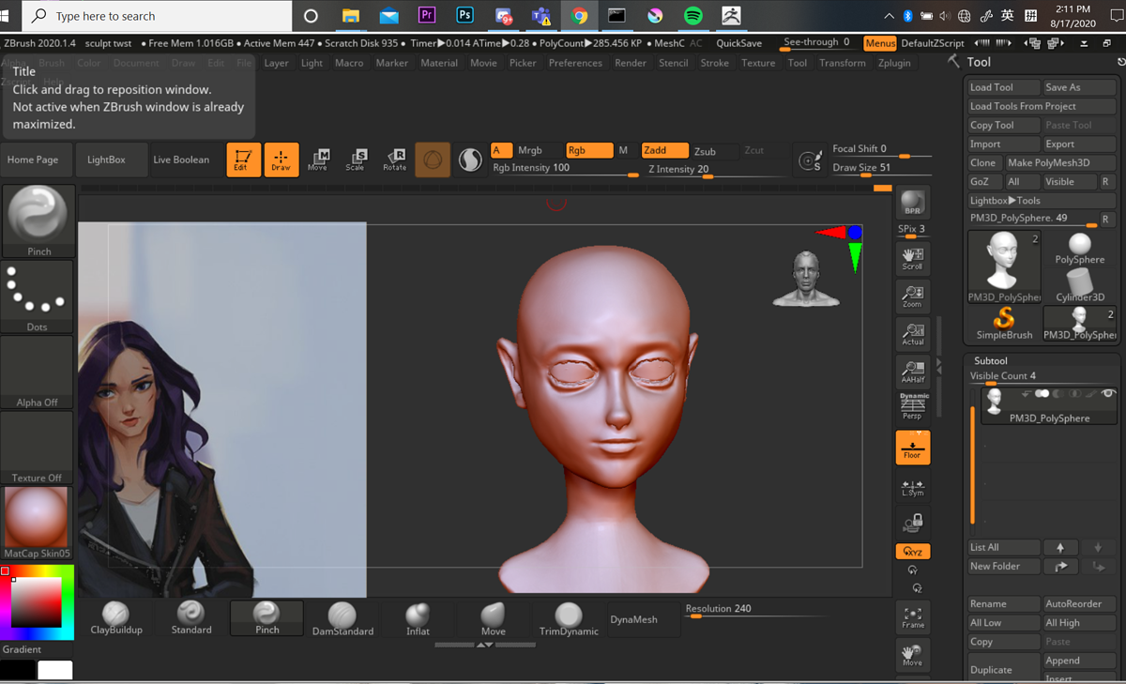Toggle Persp perspective view

pyautogui.click(x=912, y=407)
